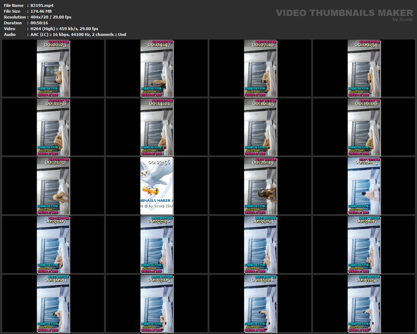Select the final thumbnail at 00:47:52

coord(364,304)
